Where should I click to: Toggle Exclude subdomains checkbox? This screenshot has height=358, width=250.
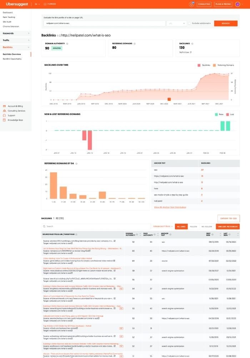tap(189, 23)
